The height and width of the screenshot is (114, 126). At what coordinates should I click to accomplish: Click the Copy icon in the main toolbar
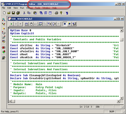(x=29, y=13)
